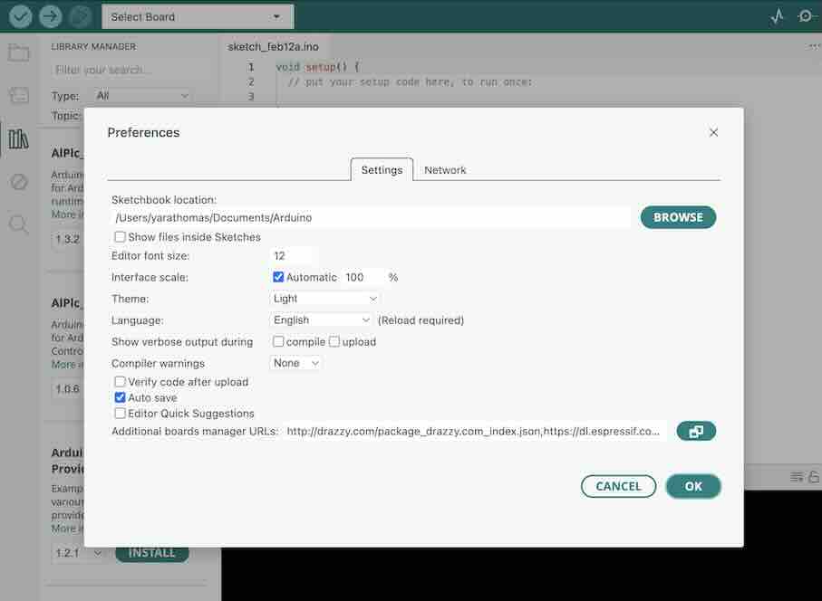
Task: Click the CANCEL button
Action: pos(618,486)
